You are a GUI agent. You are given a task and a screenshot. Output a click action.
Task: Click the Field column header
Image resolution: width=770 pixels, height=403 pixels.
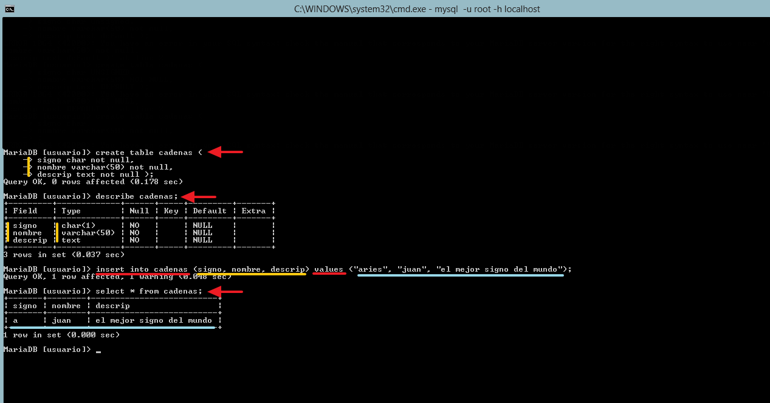[25, 211]
